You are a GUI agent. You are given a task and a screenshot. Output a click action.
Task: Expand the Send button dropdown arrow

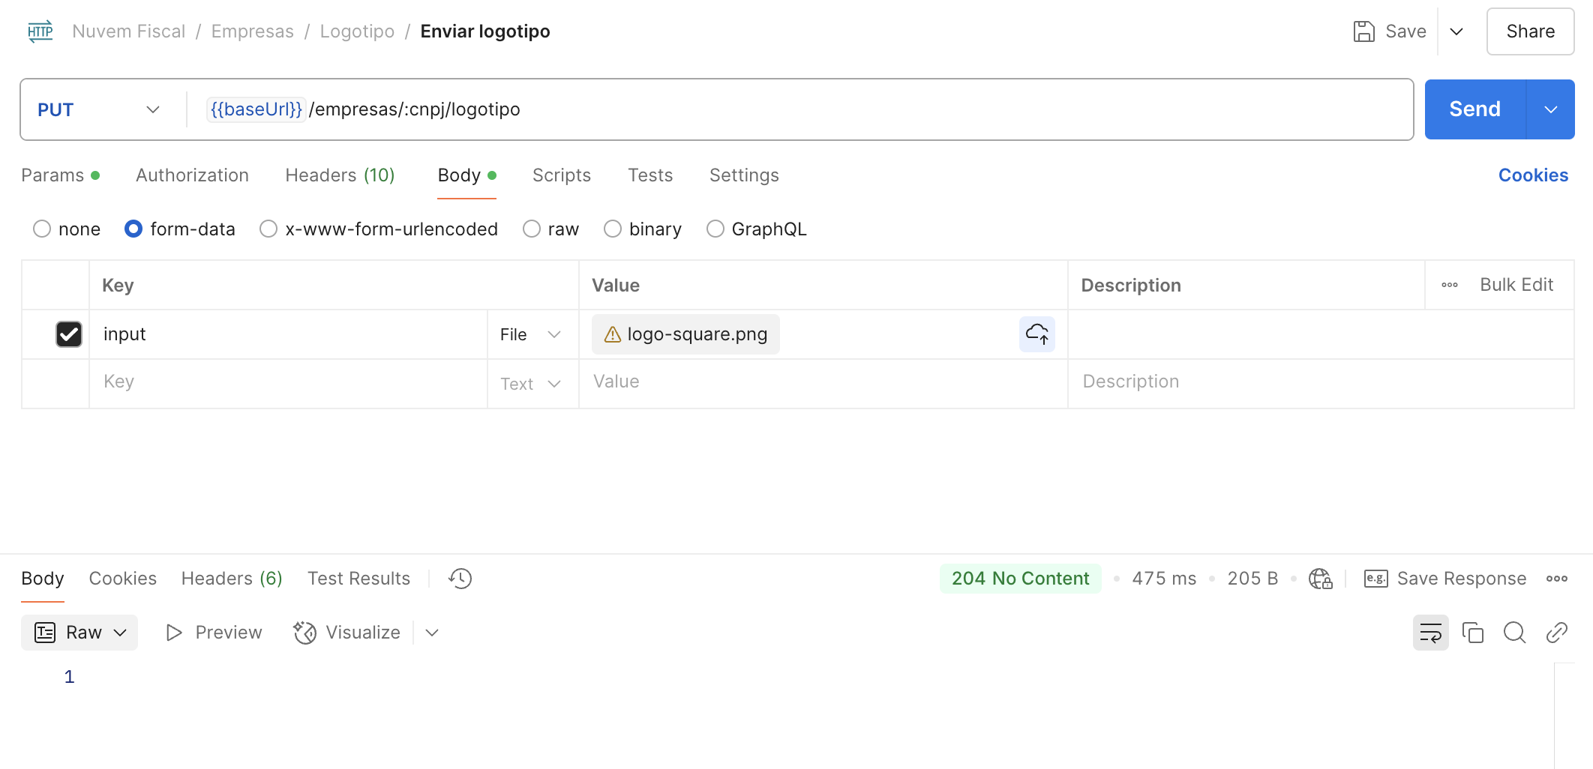click(x=1551, y=109)
